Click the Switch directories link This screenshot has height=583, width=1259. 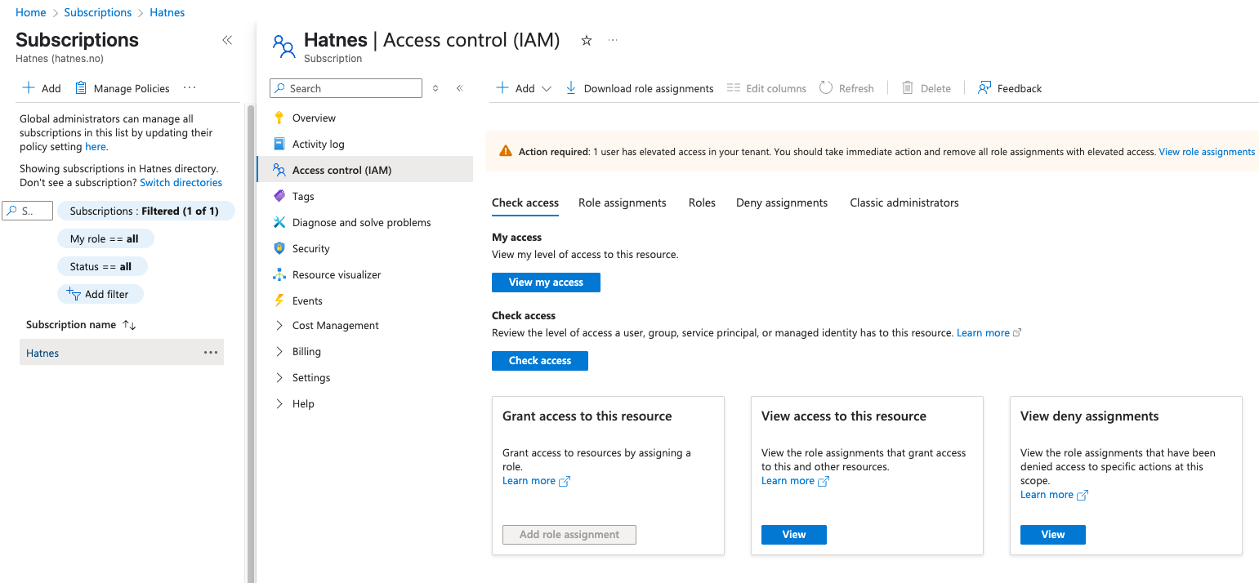coord(181,183)
